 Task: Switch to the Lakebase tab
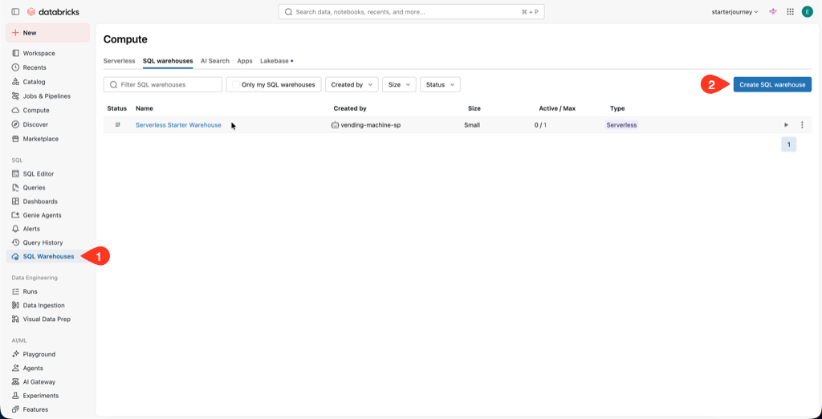[276, 61]
